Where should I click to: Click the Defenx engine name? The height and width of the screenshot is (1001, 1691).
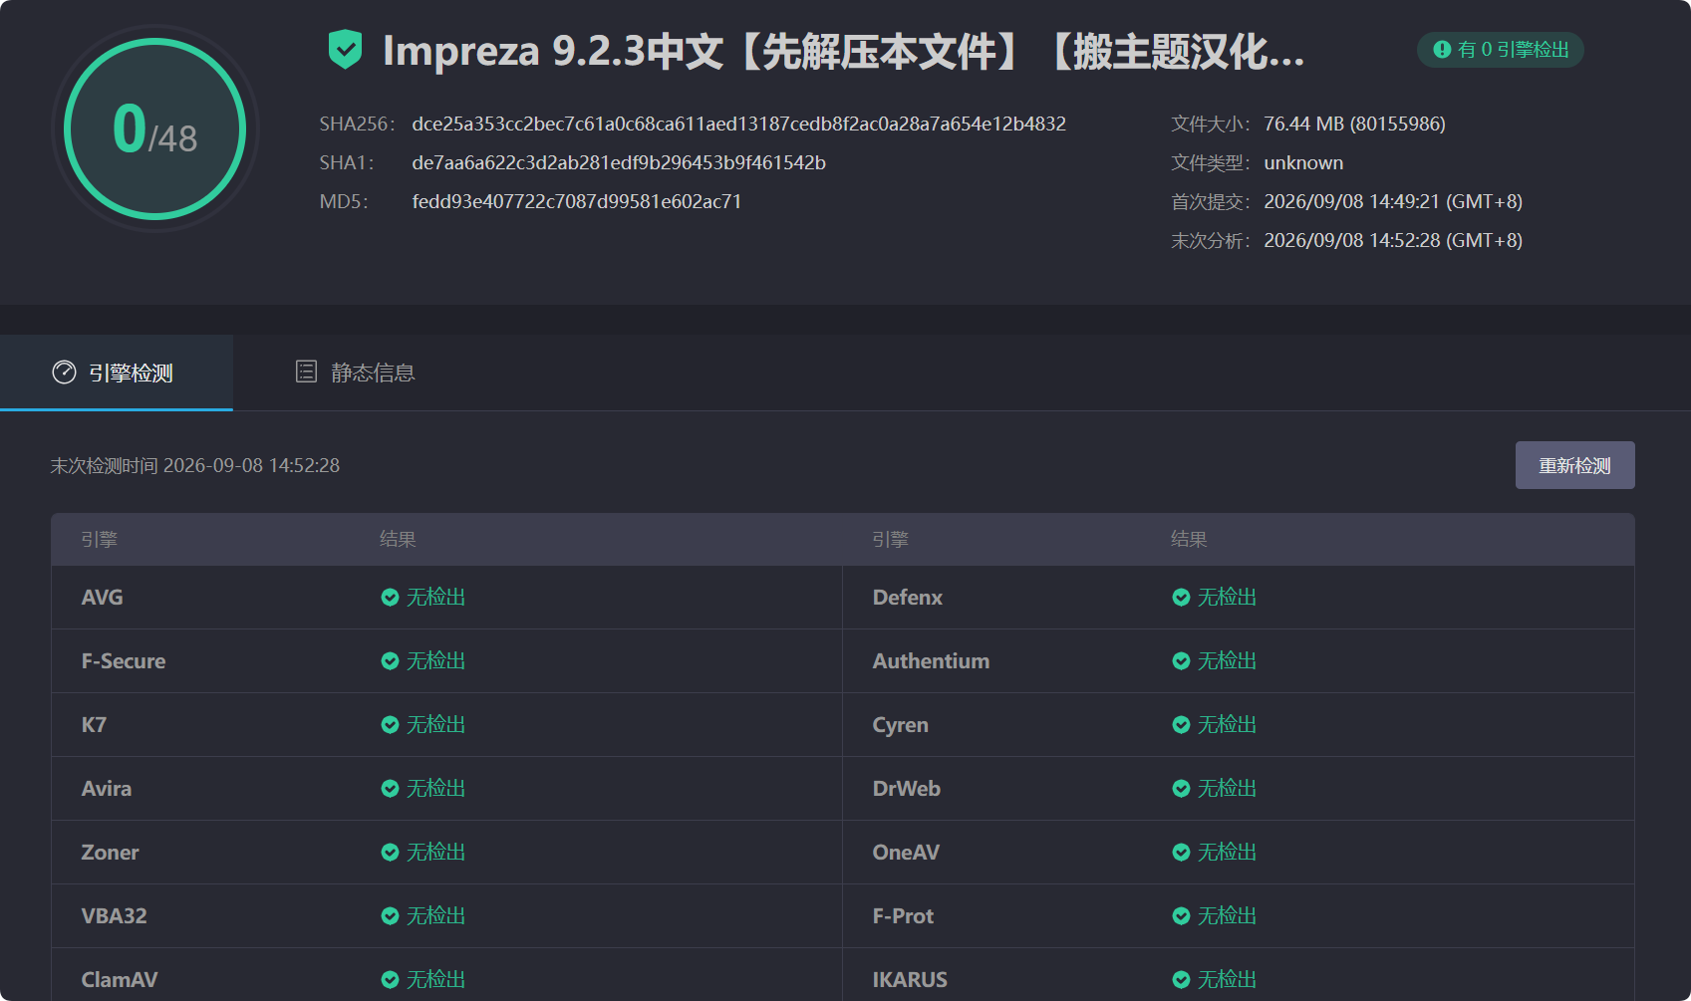907,598
